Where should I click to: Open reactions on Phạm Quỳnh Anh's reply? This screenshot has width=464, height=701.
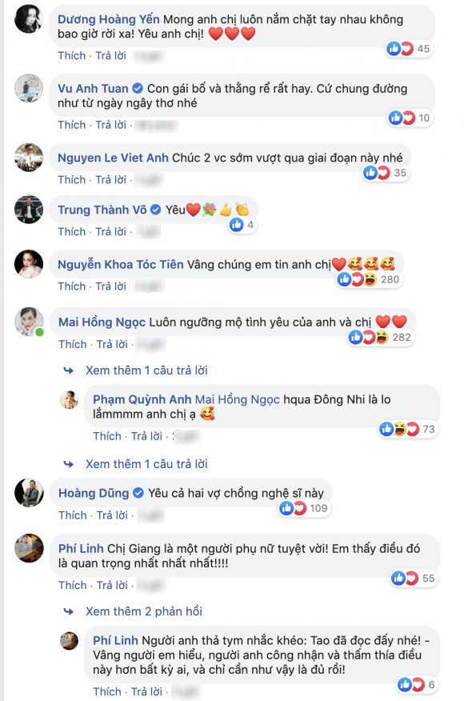[408, 429]
